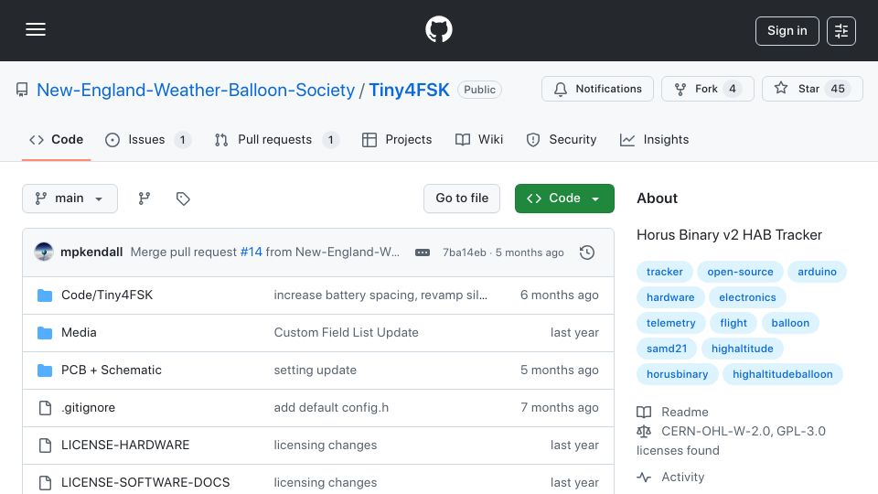
Task: Go to the Wiki tab
Action: click(x=479, y=139)
